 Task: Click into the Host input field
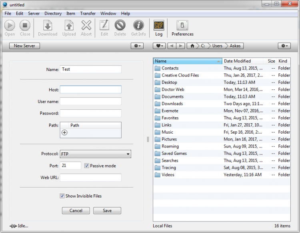coord(91,89)
